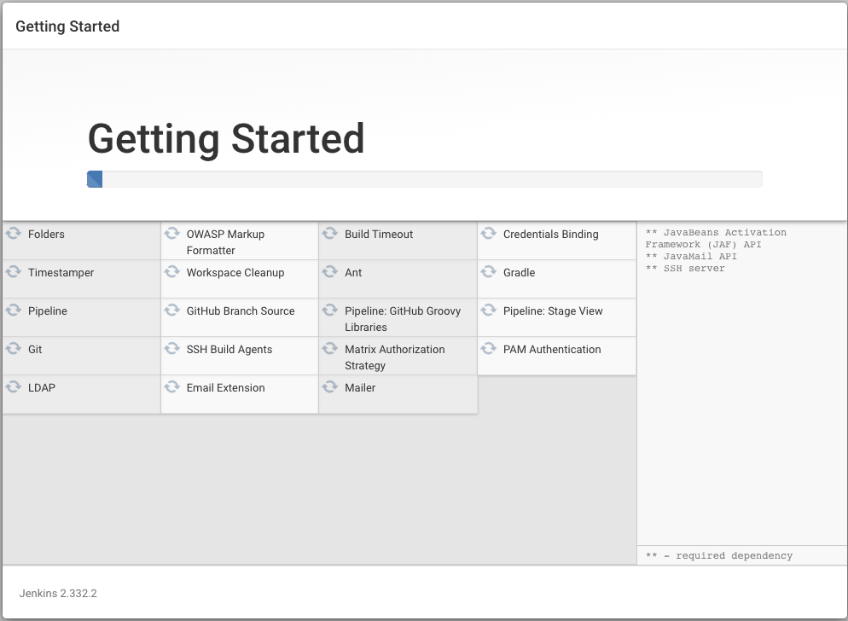Select the Ant plugin name
This screenshot has height=621, width=848.
click(354, 273)
